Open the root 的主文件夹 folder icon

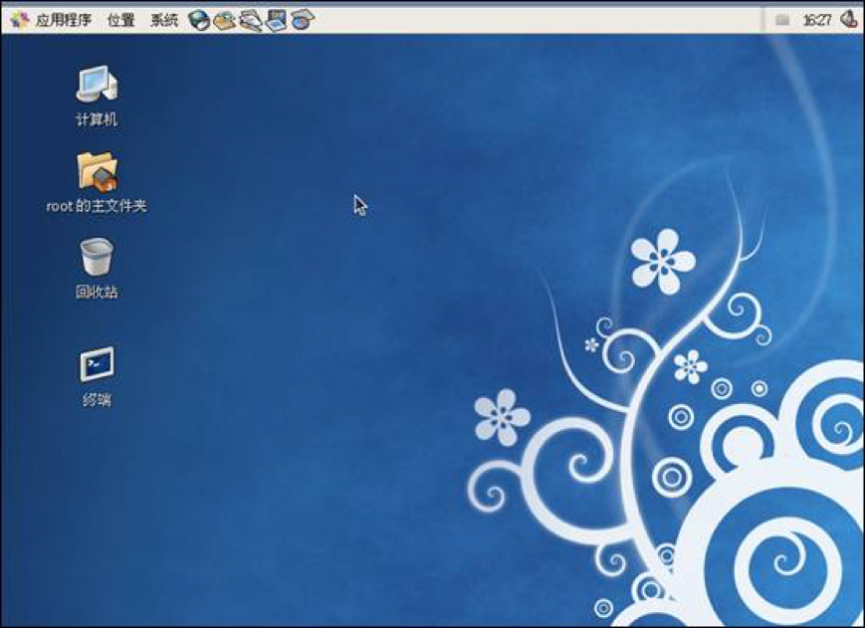tap(98, 171)
